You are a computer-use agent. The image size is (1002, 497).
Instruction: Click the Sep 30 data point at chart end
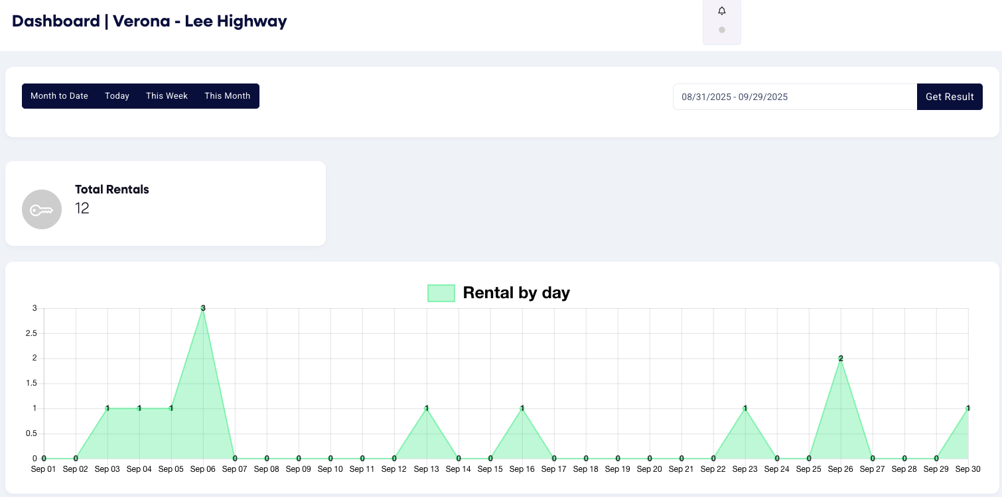pyautogui.click(x=967, y=408)
